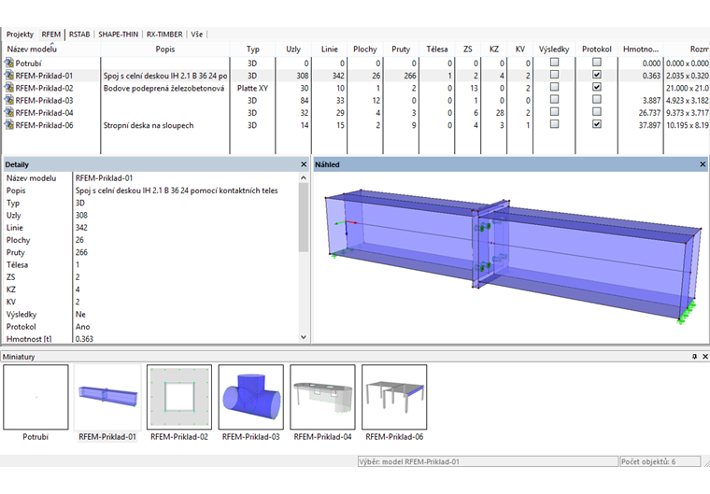Click the Potrubí model file icon
This screenshot has height=494, width=710.
8,63
